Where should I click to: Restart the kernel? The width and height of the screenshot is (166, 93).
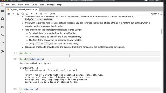pyautogui.click(x=41, y=14)
